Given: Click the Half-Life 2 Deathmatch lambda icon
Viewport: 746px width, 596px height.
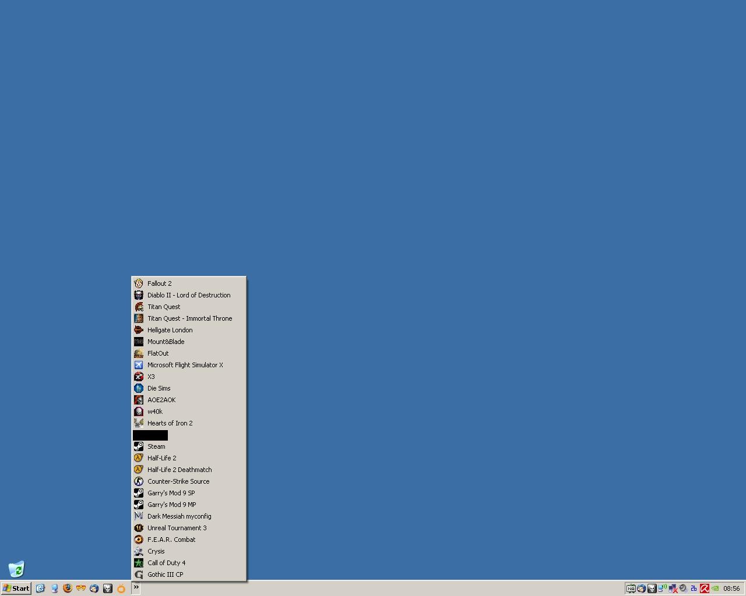Looking at the screenshot, I should [139, 470].
